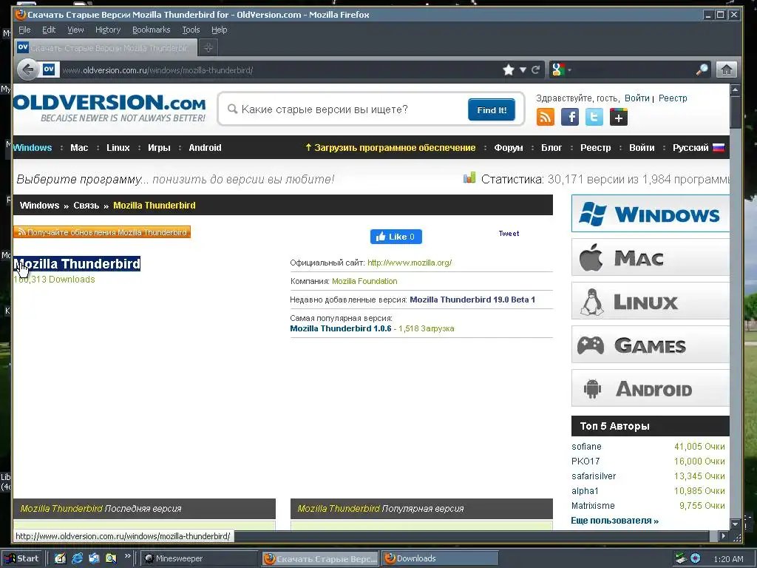Open a new tab with the plus button
Screen dimensions: 757x568
(x=208, y=47)
